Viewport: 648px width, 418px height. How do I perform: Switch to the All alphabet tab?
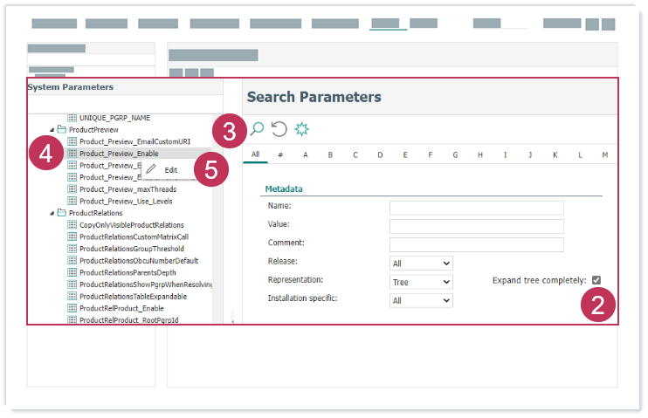point(256,154)
